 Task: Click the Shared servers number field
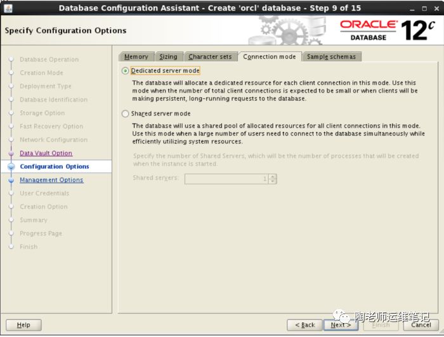pyautogui.click(x=226, y=179)
